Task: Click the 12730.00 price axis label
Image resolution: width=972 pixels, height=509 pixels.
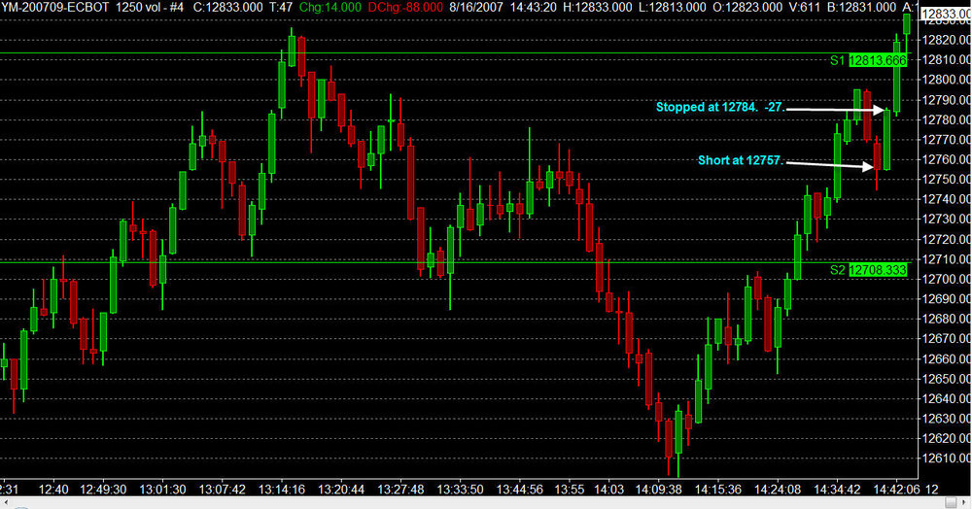Action: coord(947,219)
